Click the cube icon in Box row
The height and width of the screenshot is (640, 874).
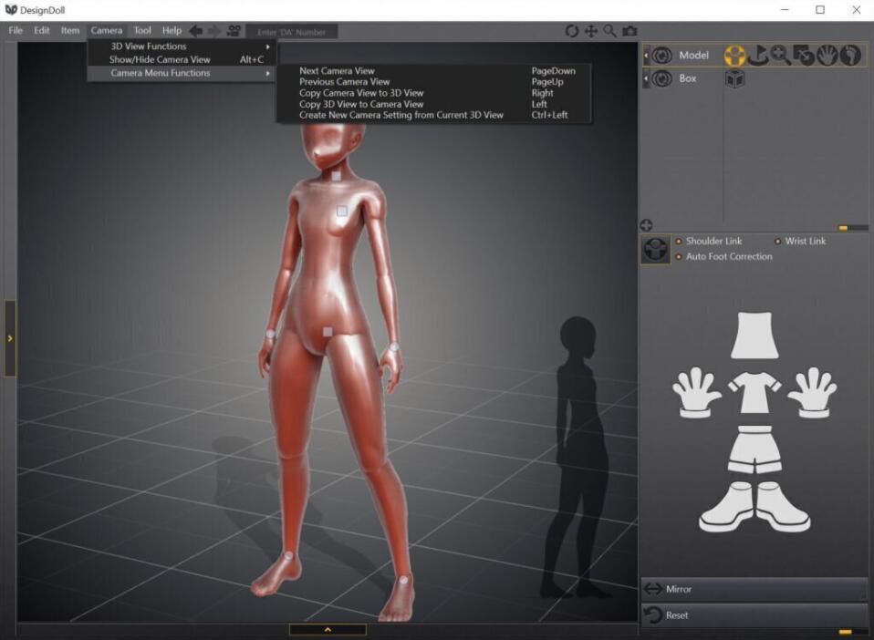735,79
